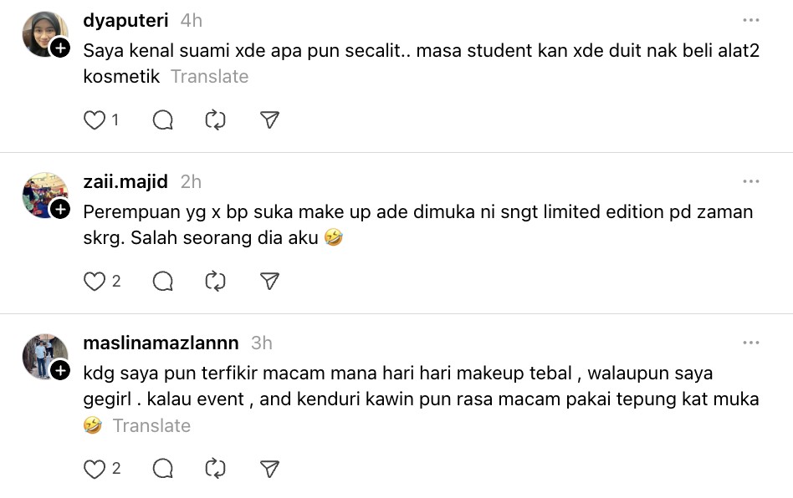The image size is (793, 498).
Task: Open more options for dyaputeri's comment
Action: (x=750, y=20)
